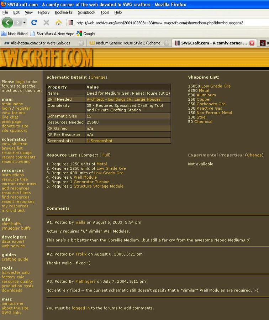Open the Star Wars A New Hope bookmark
Image resolution: width=269 pixels, height=320 pixels.
(x=55, y=34)
